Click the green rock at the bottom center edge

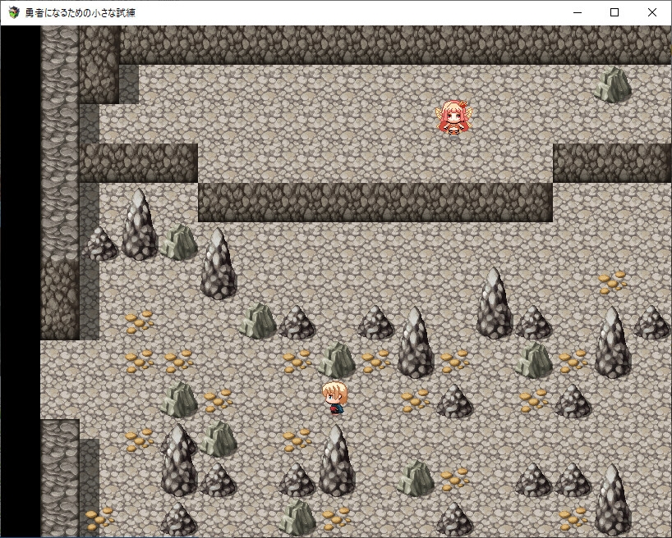[x=297, y=518]
